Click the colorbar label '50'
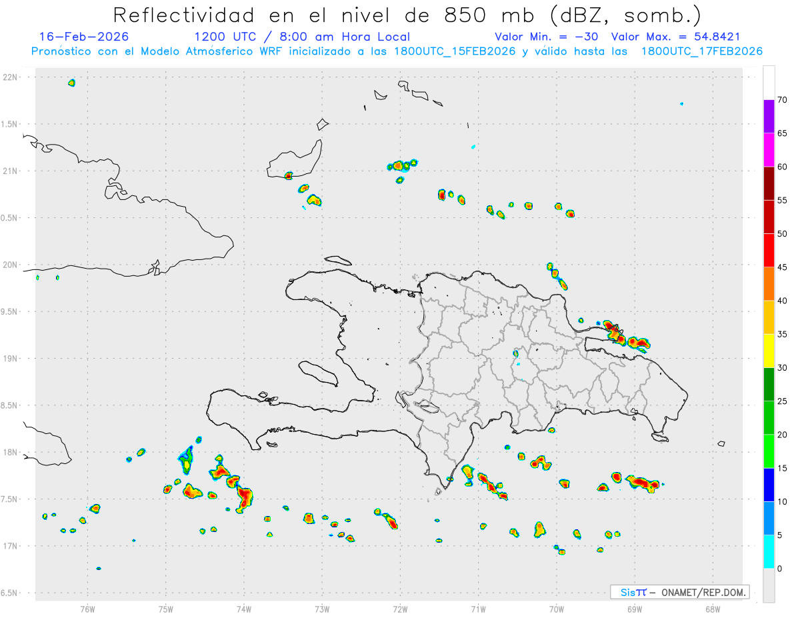The height and width of the screenshot is (618, 800). (x=783, y=234)
